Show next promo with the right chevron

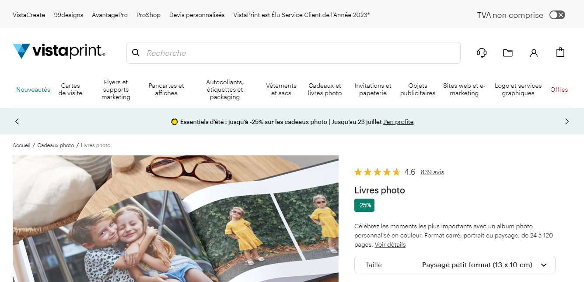567,121
